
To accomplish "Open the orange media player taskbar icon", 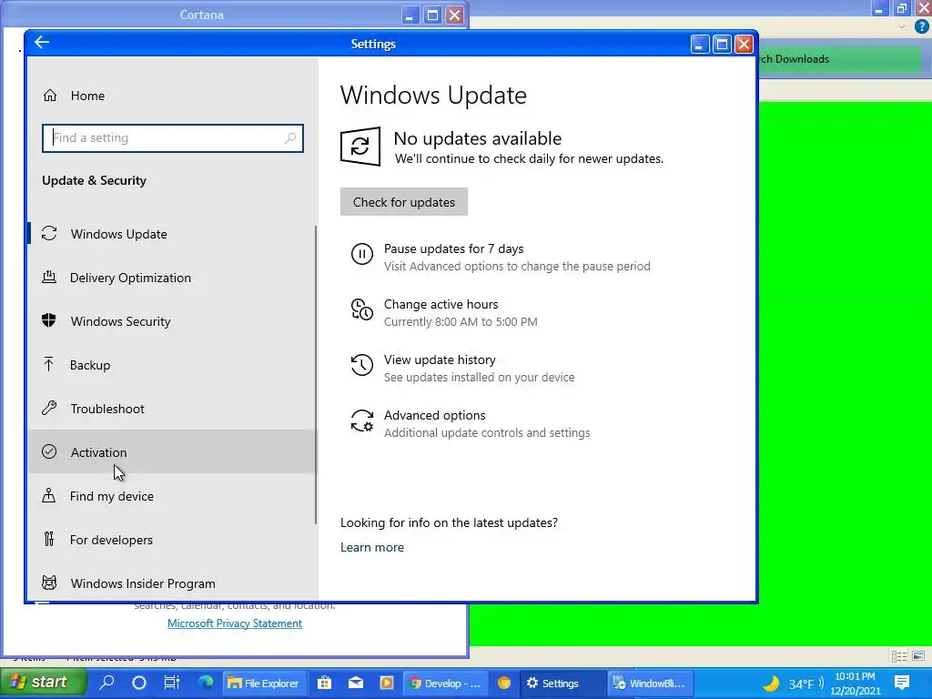I will 387,683.
